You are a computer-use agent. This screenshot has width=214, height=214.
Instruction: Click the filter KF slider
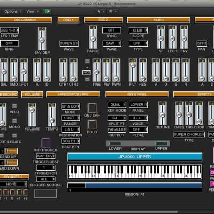pyautogui.click(x=161, y=37)
